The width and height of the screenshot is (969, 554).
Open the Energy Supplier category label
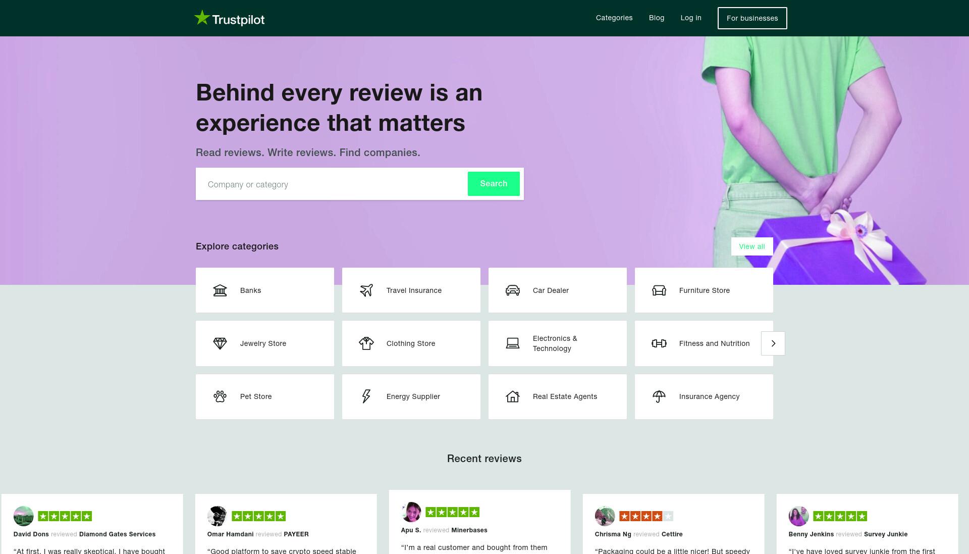(413, 396)
